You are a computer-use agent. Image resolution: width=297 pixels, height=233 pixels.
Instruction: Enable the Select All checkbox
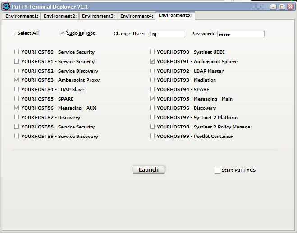point(13,33)
